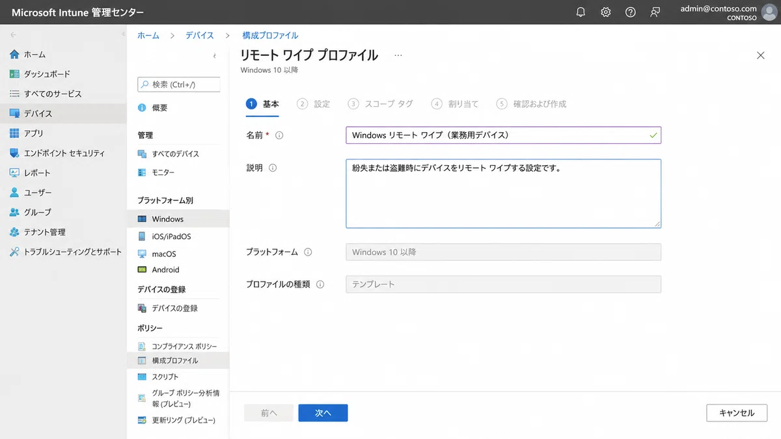This screenshot has height=439, width=781.
Task: Open the admin account avatar
Action: [769, 12]
